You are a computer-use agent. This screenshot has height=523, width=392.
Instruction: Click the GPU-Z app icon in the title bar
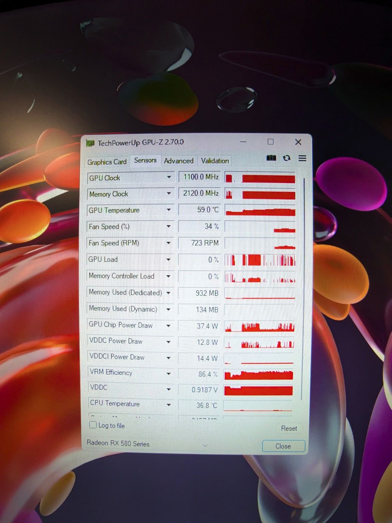click(x=90, y=143)
